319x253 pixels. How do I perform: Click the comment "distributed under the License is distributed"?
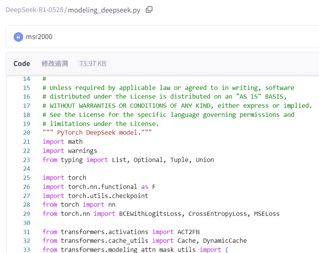(164, 96)
